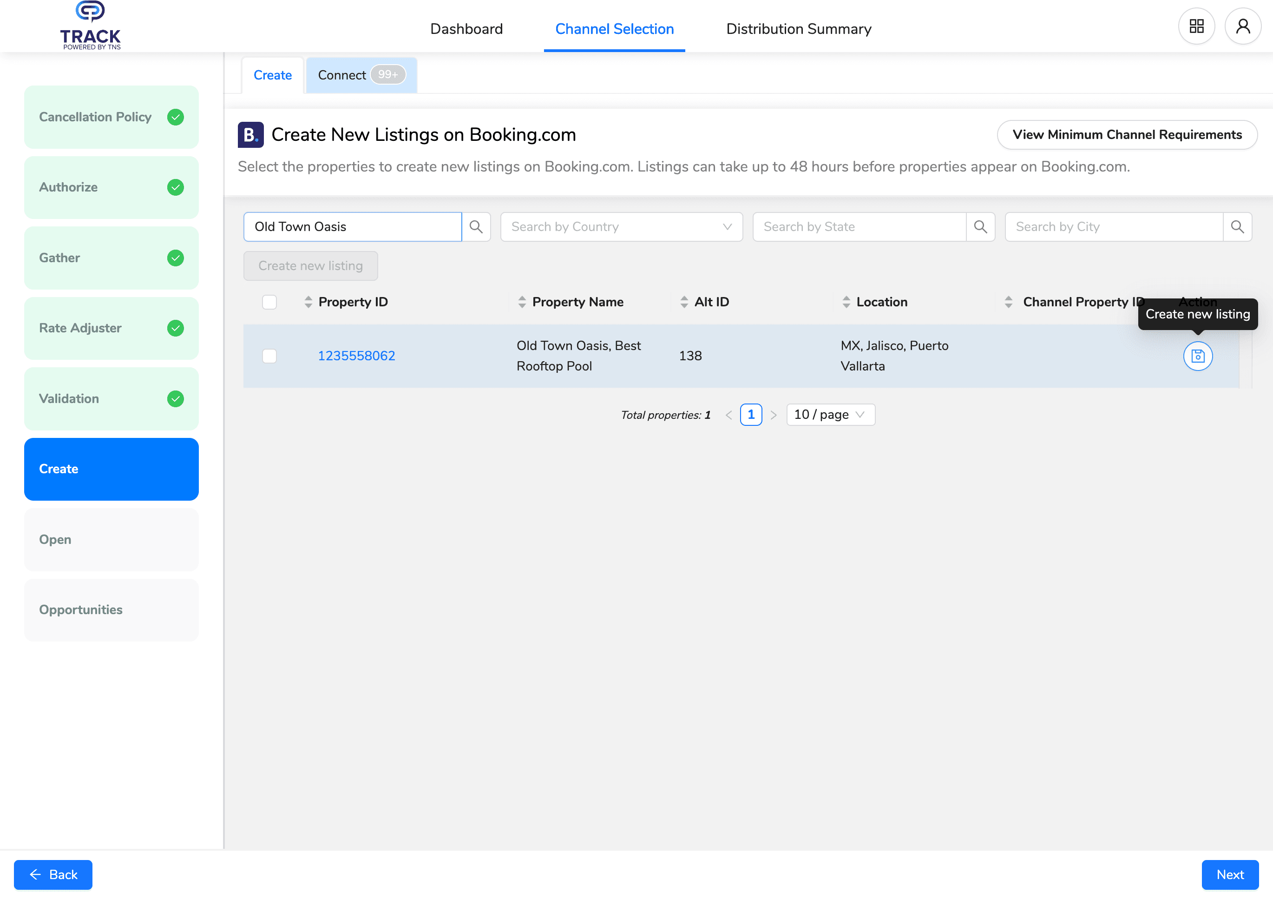Image resolution: width=1273 pixels, height=900 pixels.
Task: Go to the Dashboard tab
Action: [x=466, y=29]
